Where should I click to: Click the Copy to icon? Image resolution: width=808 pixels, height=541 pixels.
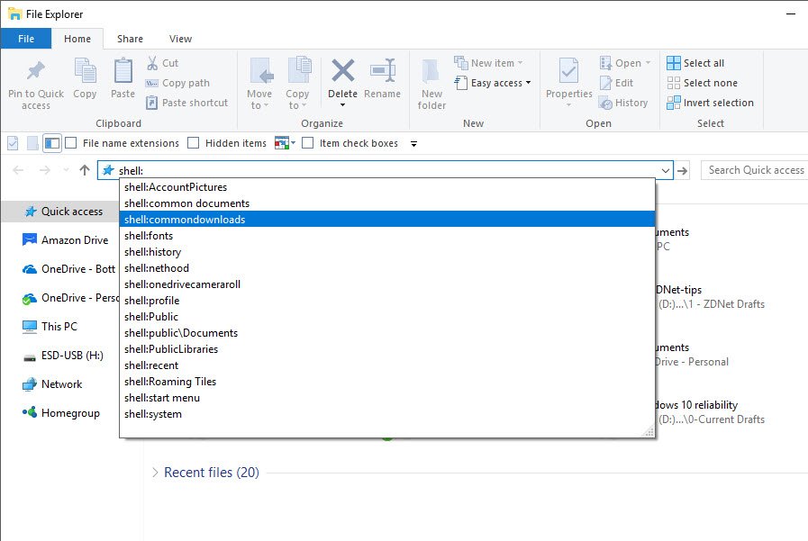299,70
